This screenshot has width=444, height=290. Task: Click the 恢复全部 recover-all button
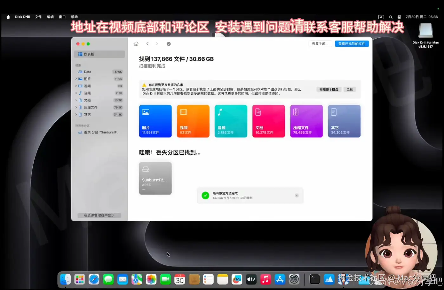coord(320,43)
